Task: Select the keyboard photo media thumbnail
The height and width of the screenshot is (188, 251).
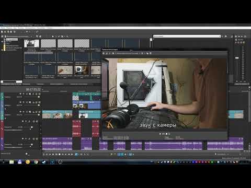Action: coord(82,70)
